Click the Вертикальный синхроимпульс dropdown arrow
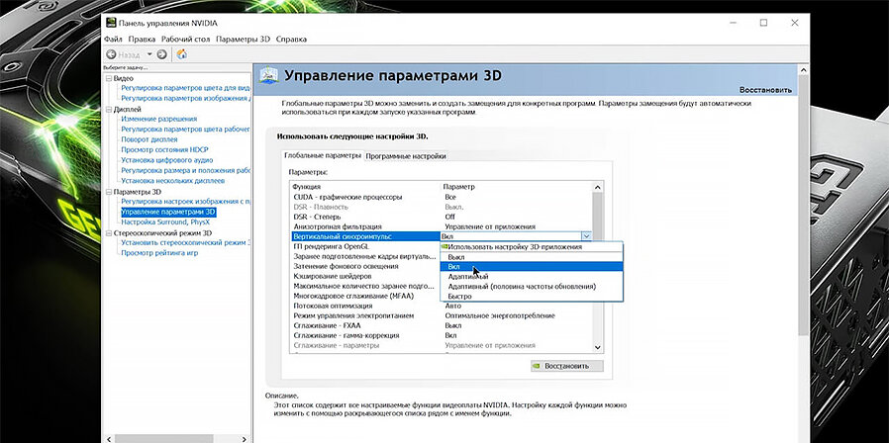The width and height of the screenshot is (889, 443). [x=587, y=236]
